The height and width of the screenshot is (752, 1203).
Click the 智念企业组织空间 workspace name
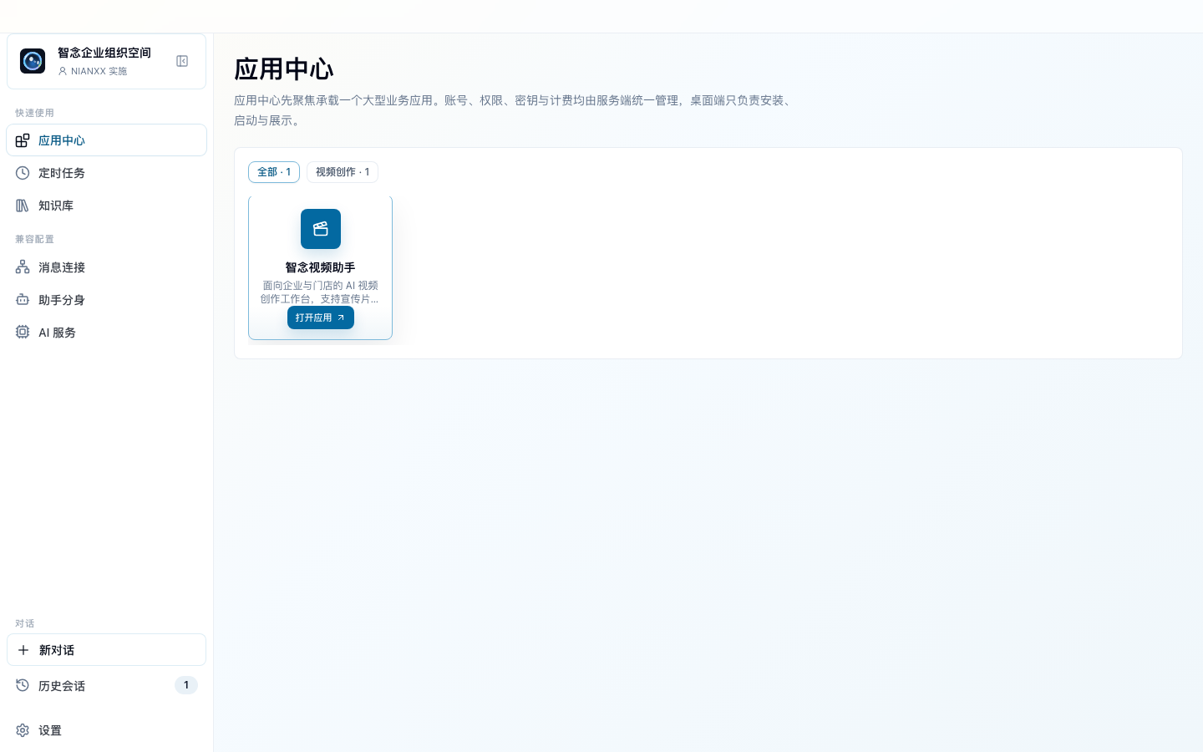(104, 53)
